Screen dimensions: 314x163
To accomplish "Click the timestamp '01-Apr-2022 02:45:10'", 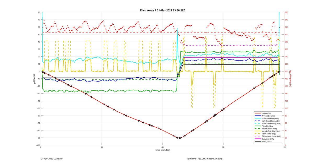I will click(52, 159).
